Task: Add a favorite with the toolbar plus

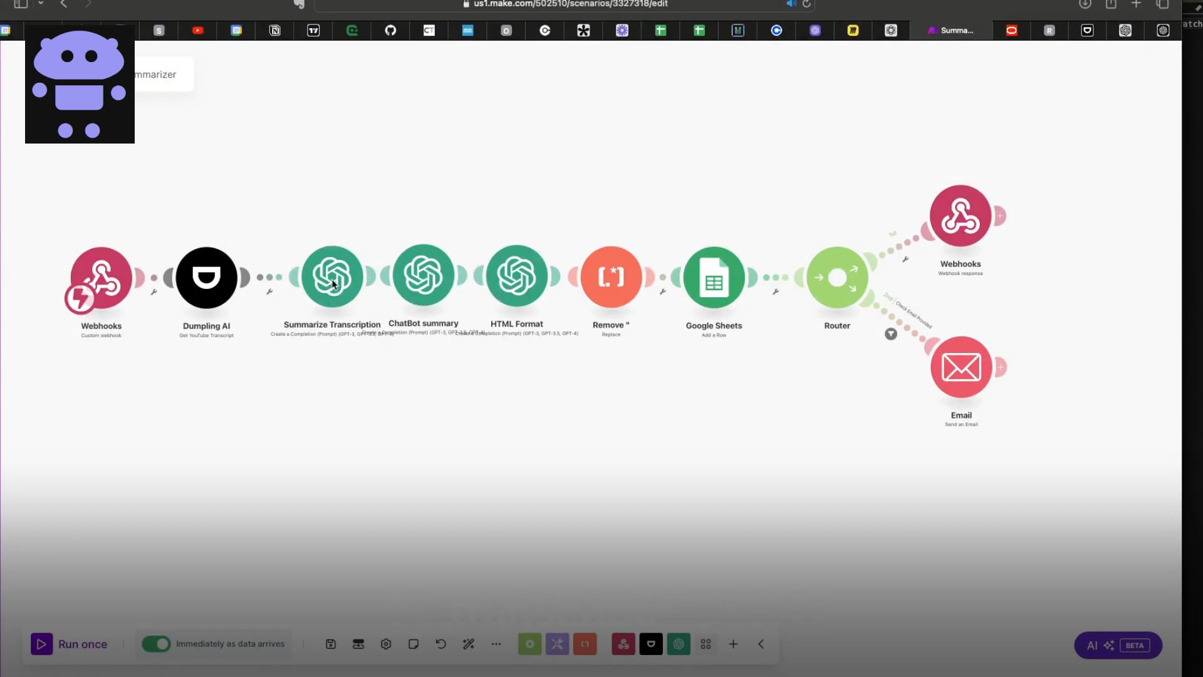Action: [x=733, y=644]
